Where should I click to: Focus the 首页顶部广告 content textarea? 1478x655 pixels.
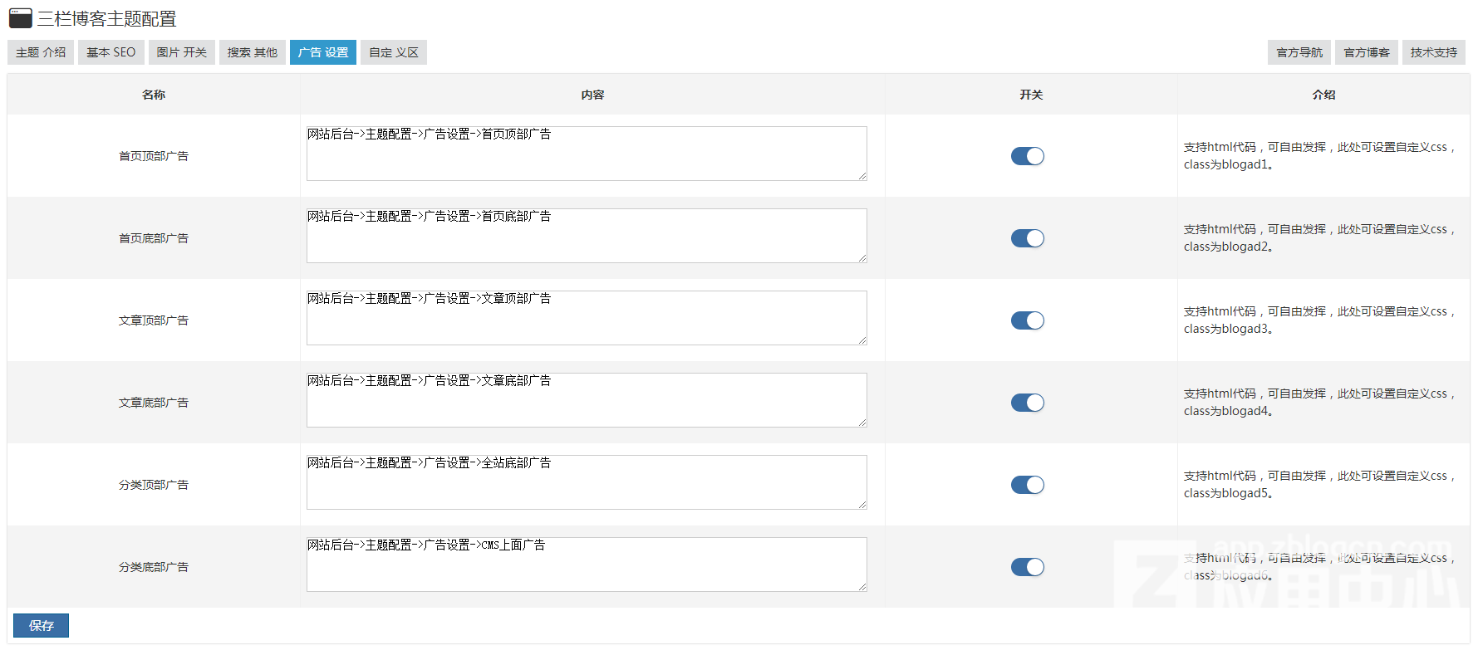[x=587, y=154]
